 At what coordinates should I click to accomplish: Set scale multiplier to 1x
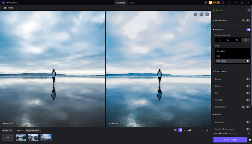[219, 40]
